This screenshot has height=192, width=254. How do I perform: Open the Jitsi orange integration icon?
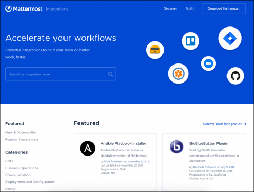(178, 74)
